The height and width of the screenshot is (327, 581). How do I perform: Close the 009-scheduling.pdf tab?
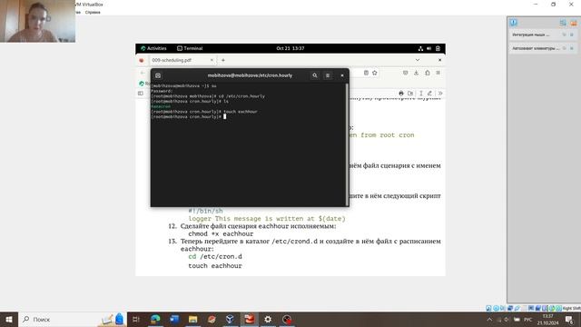[x=212, y=60]
